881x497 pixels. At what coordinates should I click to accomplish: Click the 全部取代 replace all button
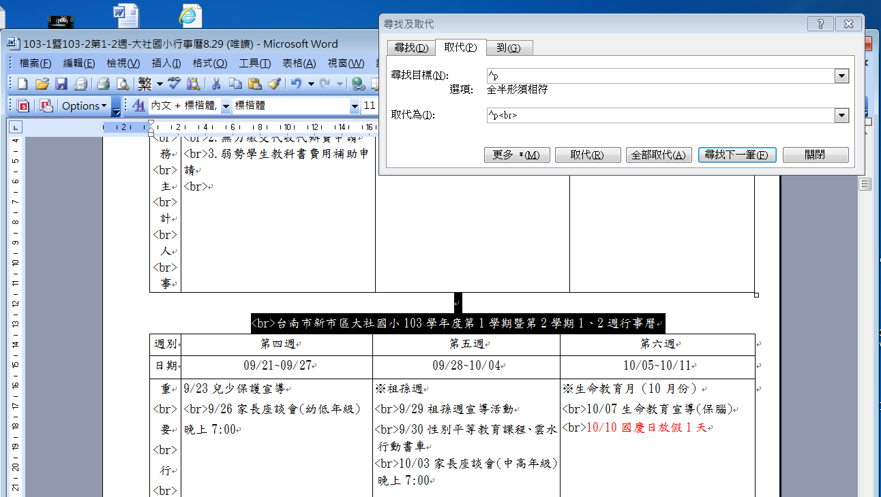coord(659,155)
